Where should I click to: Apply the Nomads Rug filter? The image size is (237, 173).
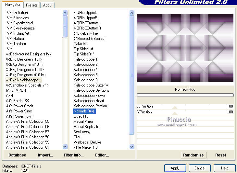(x=175, y=168)
